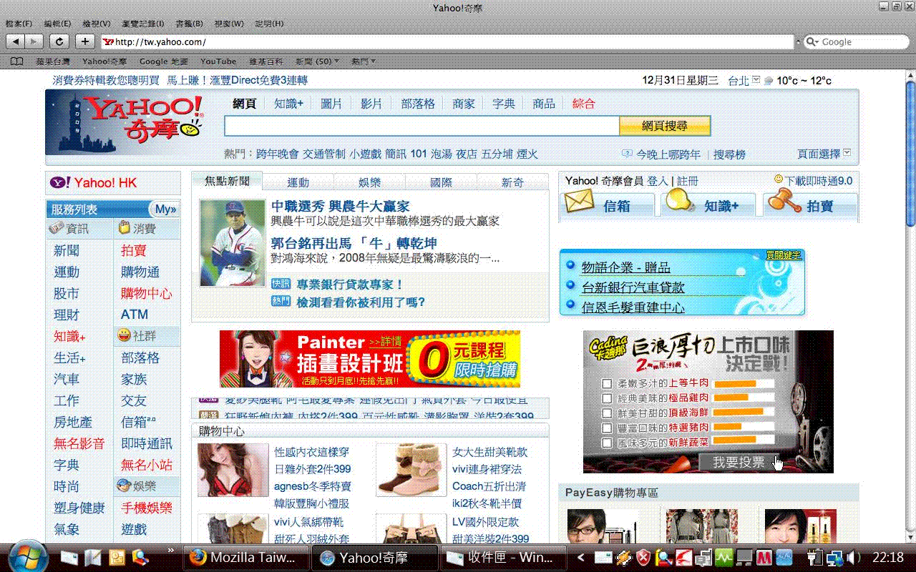Click the 上等牛肉 orange vote bar

click(735, 384)
